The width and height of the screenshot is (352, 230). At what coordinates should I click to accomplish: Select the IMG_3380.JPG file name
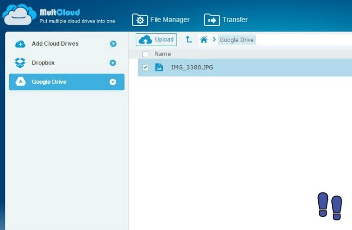click(192, 67)
